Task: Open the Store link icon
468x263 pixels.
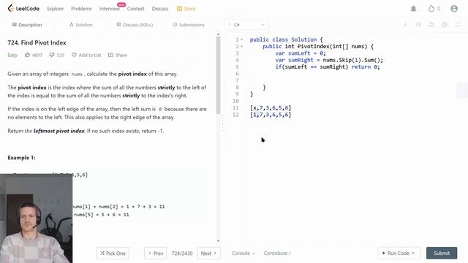Action: (x=179, y=9)
